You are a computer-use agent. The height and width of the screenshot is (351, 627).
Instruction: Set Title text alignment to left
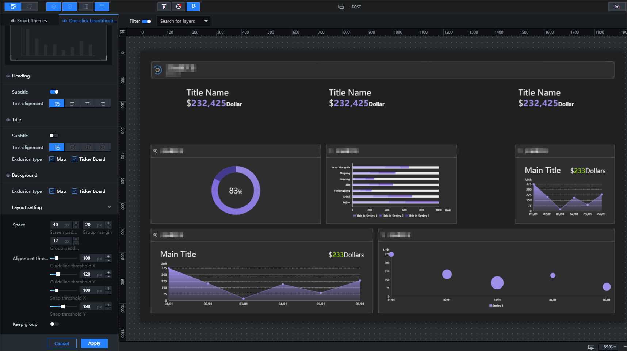tap(72, 148)
